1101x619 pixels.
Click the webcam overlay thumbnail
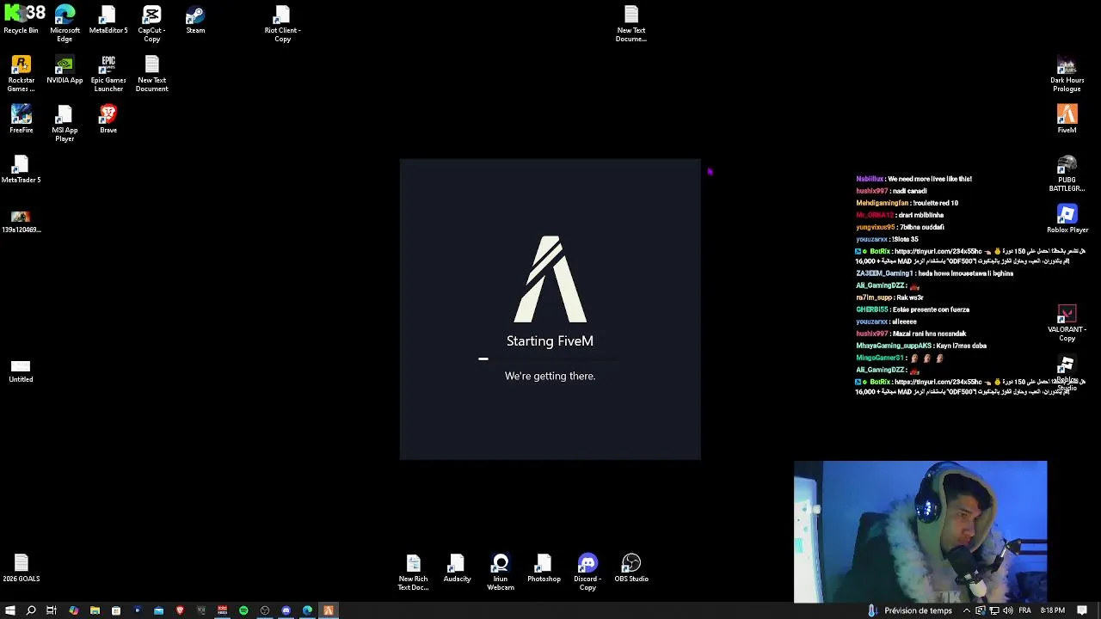click(x=920, y=532)
